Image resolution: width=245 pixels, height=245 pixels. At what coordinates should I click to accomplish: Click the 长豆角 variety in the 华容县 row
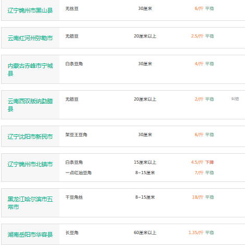click(x=72, y=232)
